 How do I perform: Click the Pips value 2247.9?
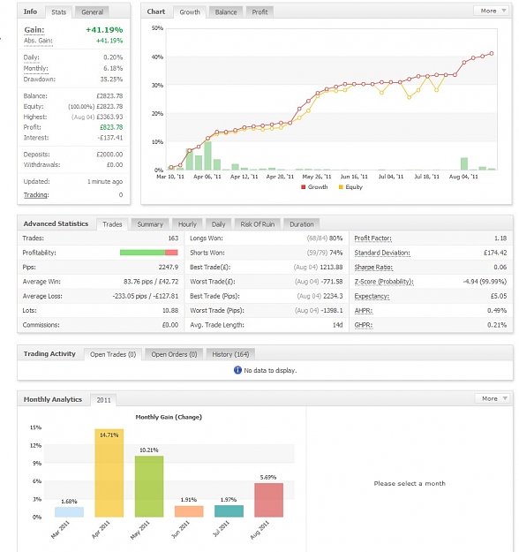[x=169, y=268]
